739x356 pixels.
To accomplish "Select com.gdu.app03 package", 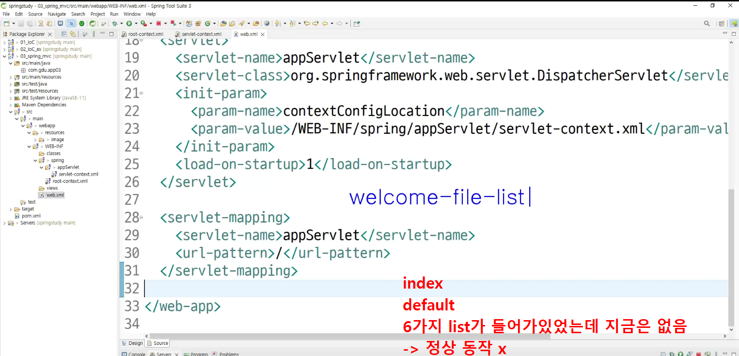I will click(41, 70).
